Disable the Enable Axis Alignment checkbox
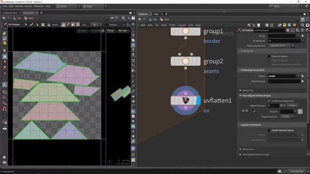 click(269, 101)
